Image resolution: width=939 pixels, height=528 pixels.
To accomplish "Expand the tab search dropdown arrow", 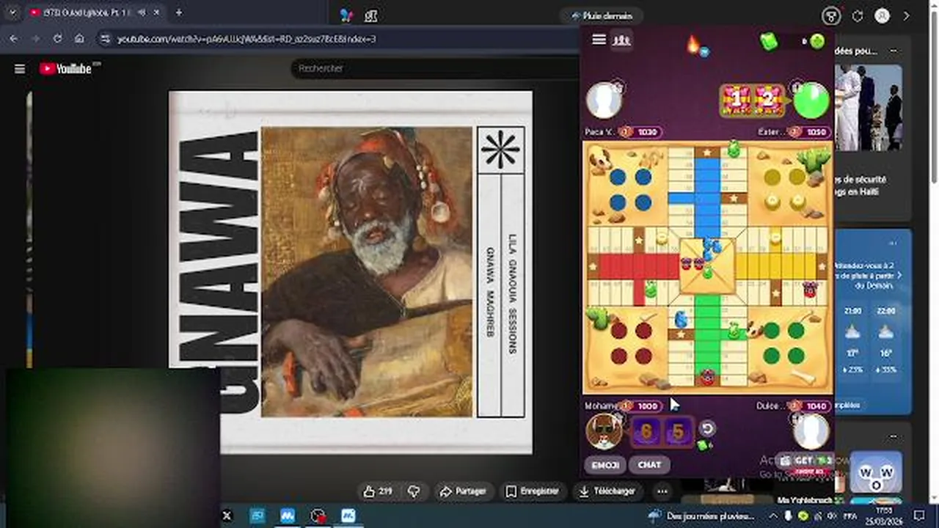I will click(x=12, y=12).
